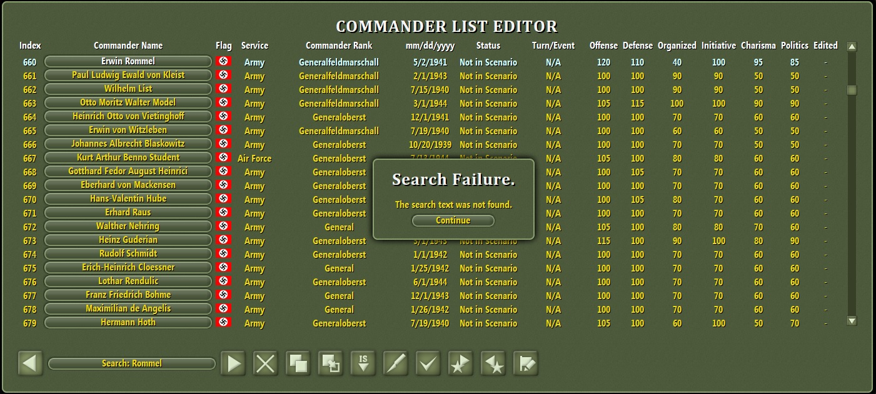The image size is (876, 394).
Task: Click the Air Force service in Student's row
Action: [x=254, y=159]
